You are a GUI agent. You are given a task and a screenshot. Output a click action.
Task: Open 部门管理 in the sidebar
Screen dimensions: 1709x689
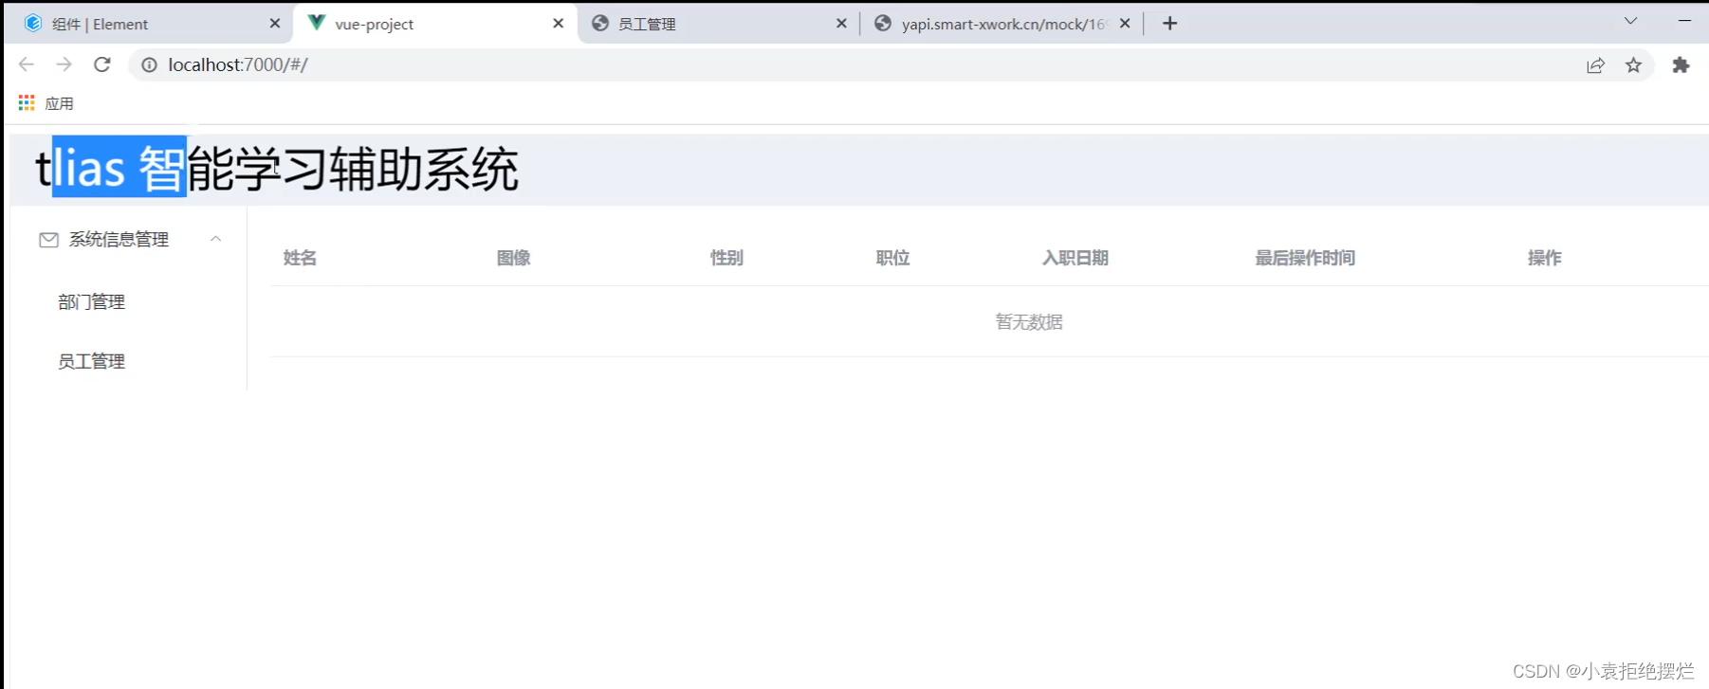[x=92, y=301]
